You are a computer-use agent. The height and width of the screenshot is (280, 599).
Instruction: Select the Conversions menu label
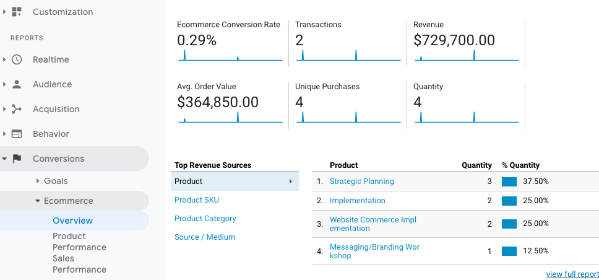tap(58, 159)
